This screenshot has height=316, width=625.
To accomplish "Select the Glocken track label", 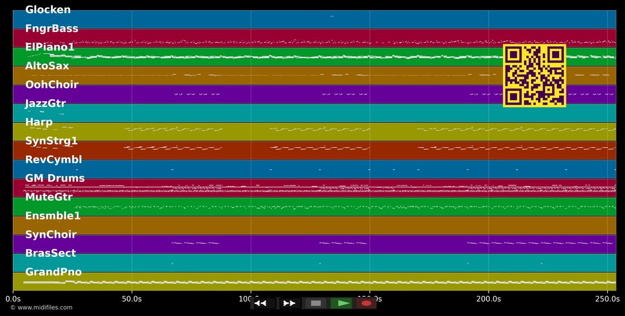I will point(48,10).
